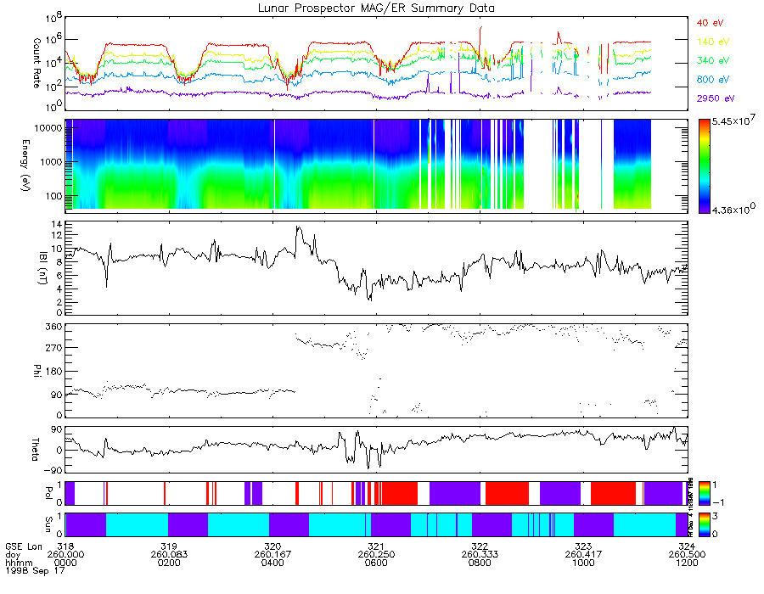Click GSE longitude tick value '324'
The width and height of the screenshot is (764, 594).
(687, 546)
